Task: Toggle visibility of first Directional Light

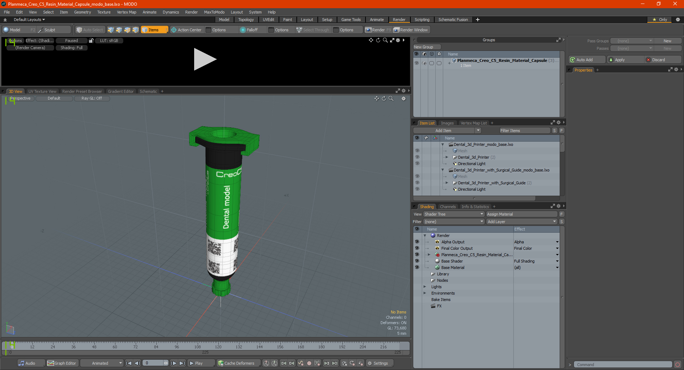Action: (417, 164)
